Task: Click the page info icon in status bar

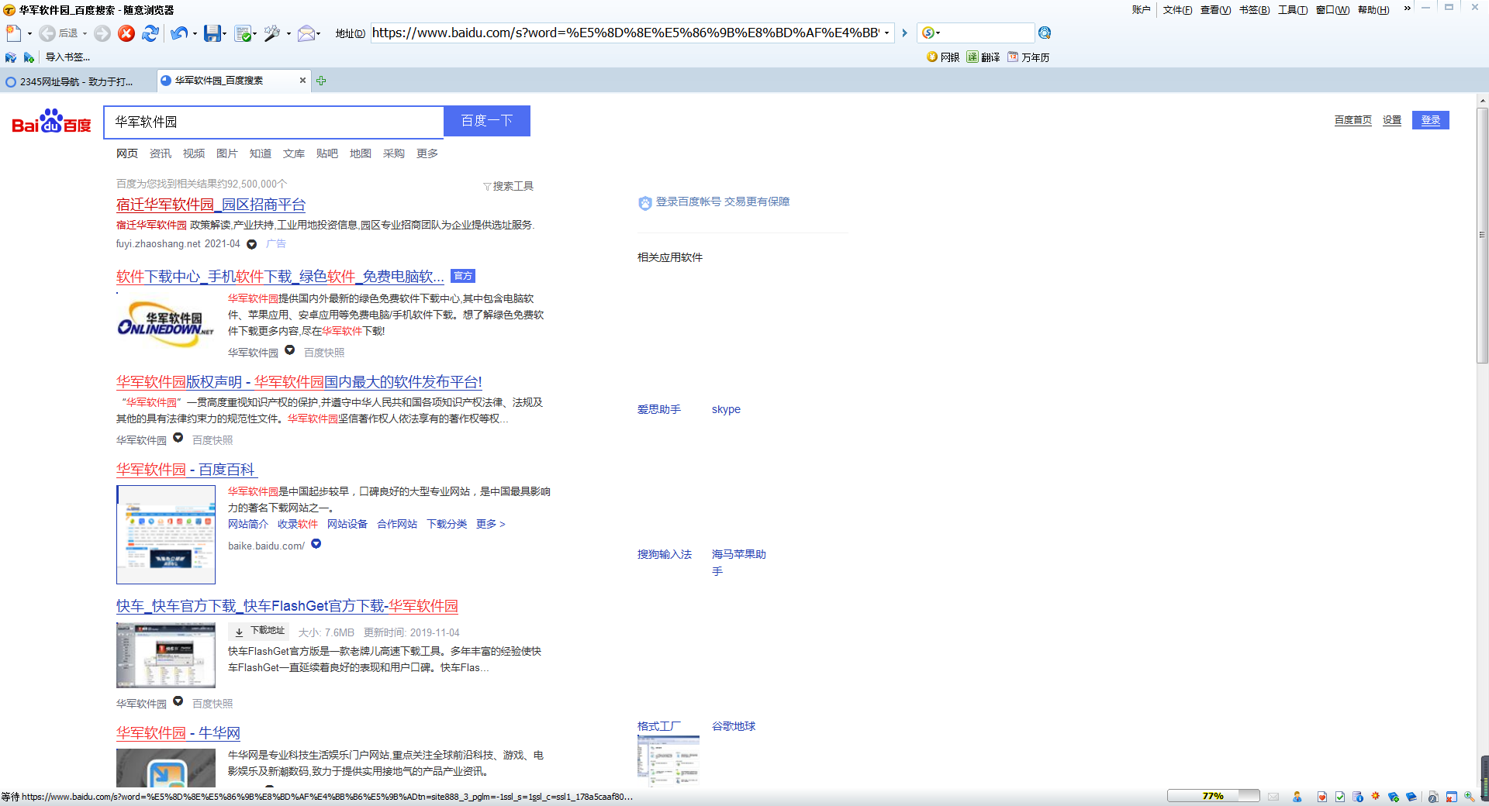Action: click(1357, 797)
